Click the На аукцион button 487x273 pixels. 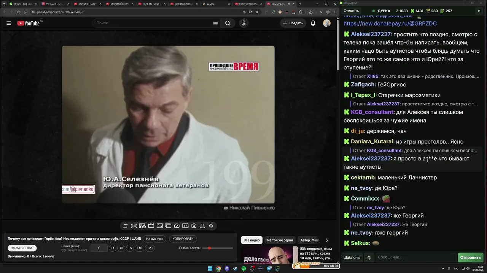pyautogui.click(x=154, y=239)
